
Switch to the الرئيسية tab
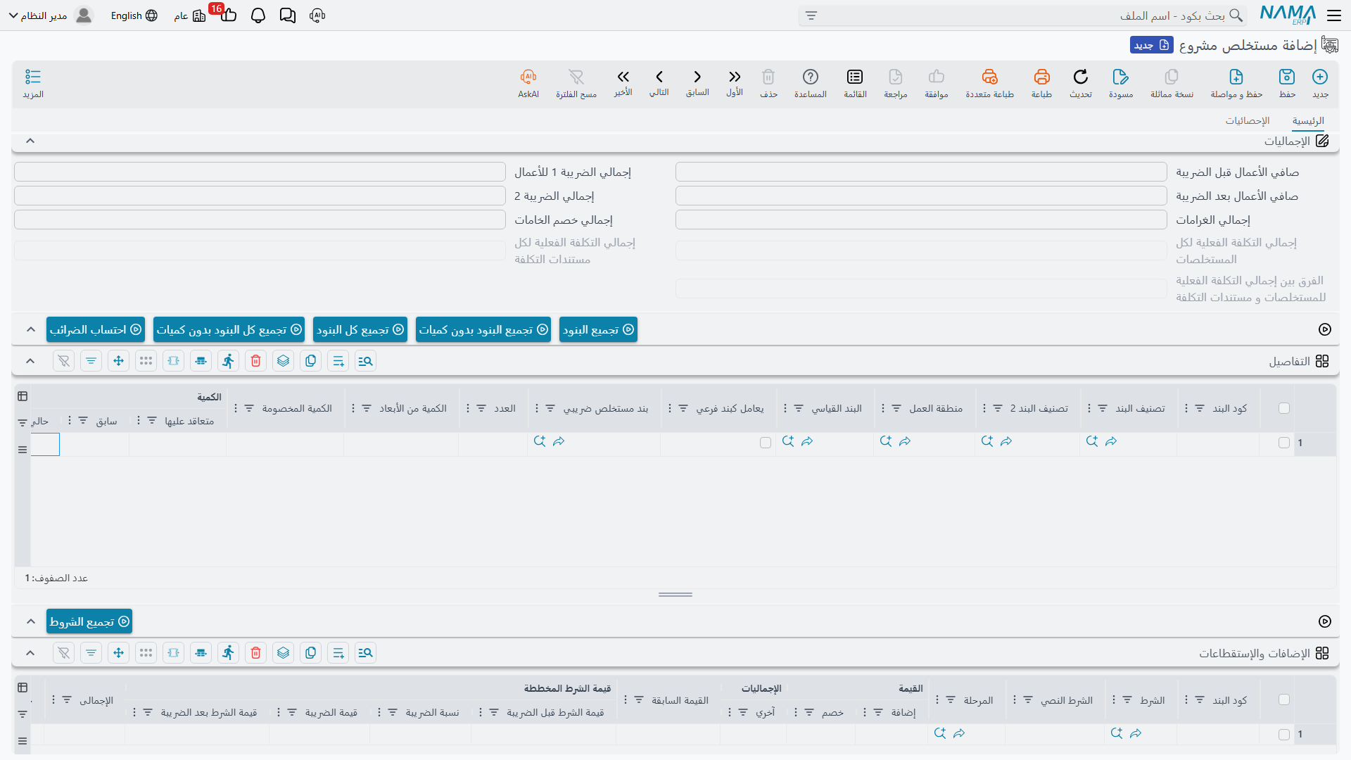tap(1308, 121)
